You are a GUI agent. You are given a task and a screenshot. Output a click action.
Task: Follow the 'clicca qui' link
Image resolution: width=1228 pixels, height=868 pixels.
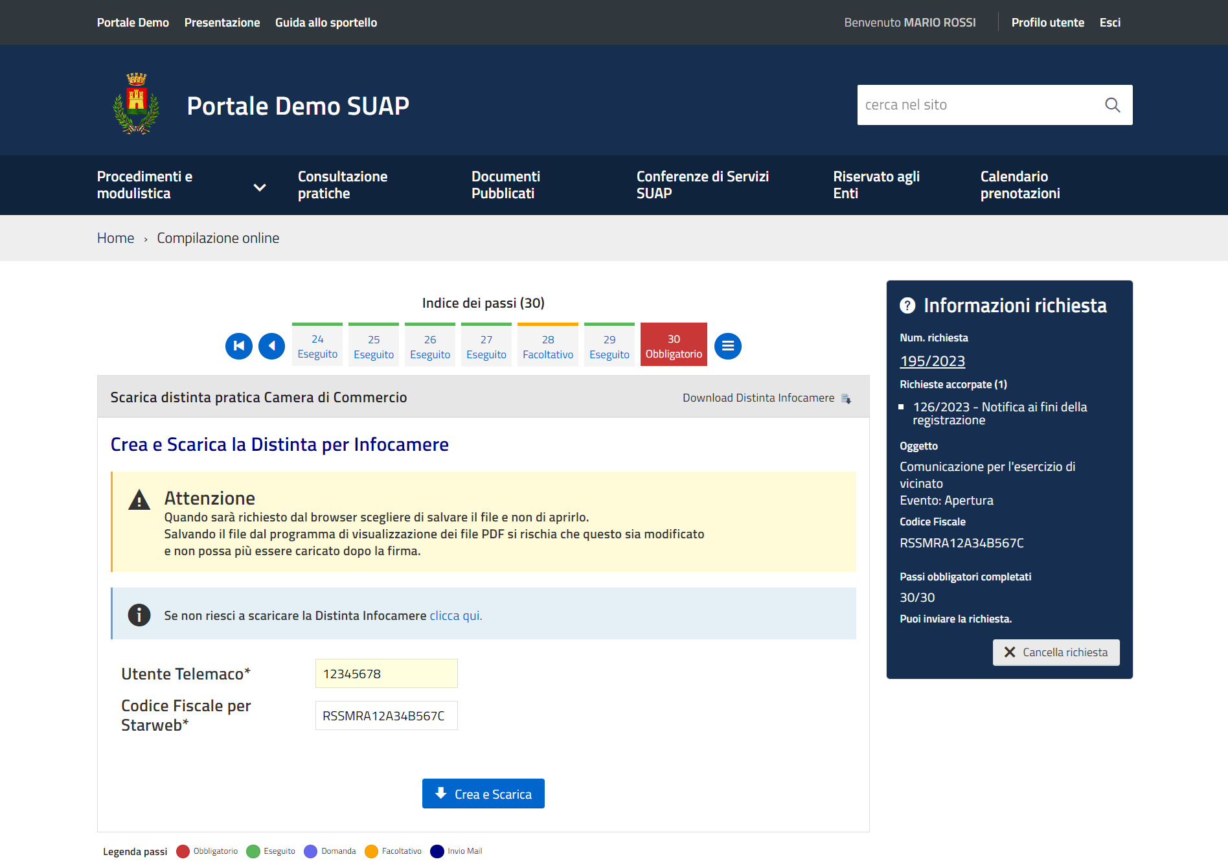point(455,615)
